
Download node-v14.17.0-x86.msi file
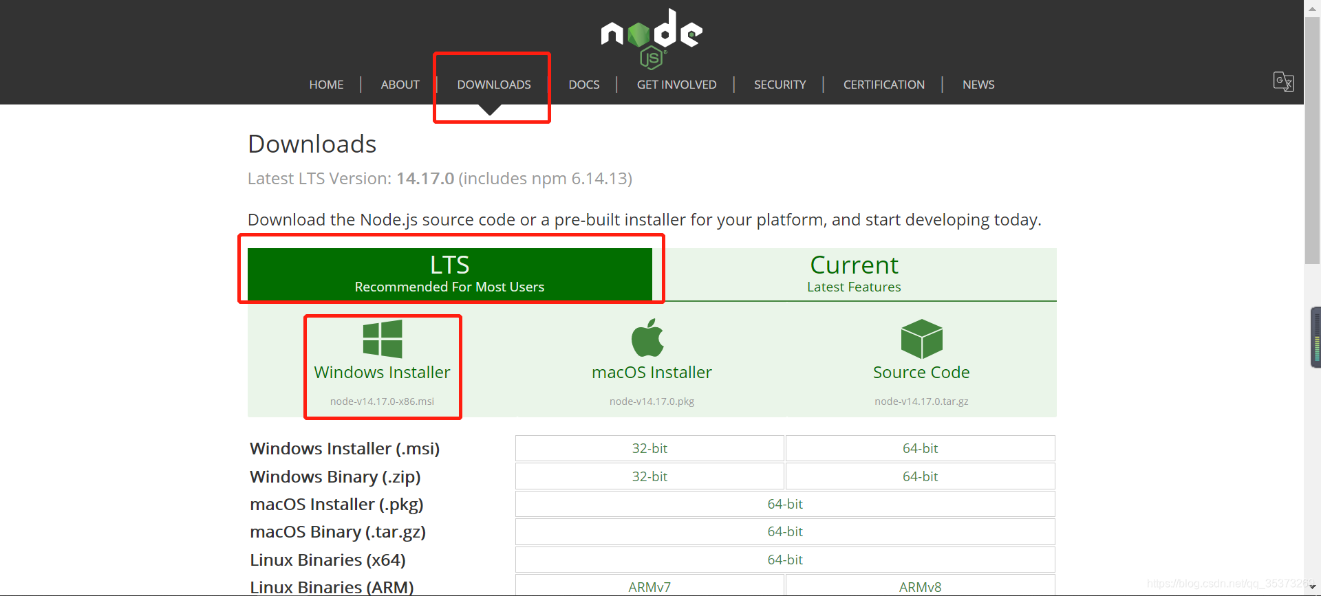point(382,401)
